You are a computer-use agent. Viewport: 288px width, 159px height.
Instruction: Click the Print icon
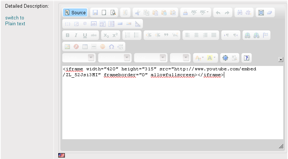(186, 12)
